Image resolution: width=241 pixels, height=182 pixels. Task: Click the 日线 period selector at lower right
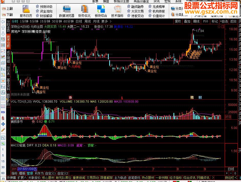(231, 169)
